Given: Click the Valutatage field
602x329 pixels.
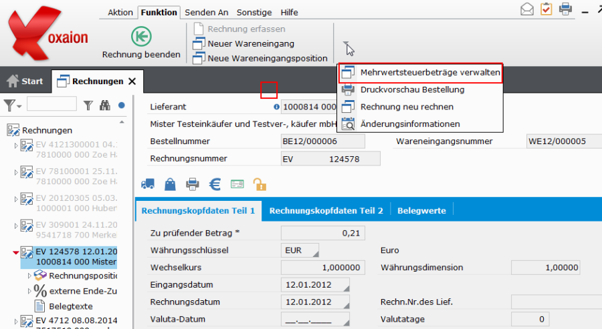Looking at the screenshot, I should 530,319.
